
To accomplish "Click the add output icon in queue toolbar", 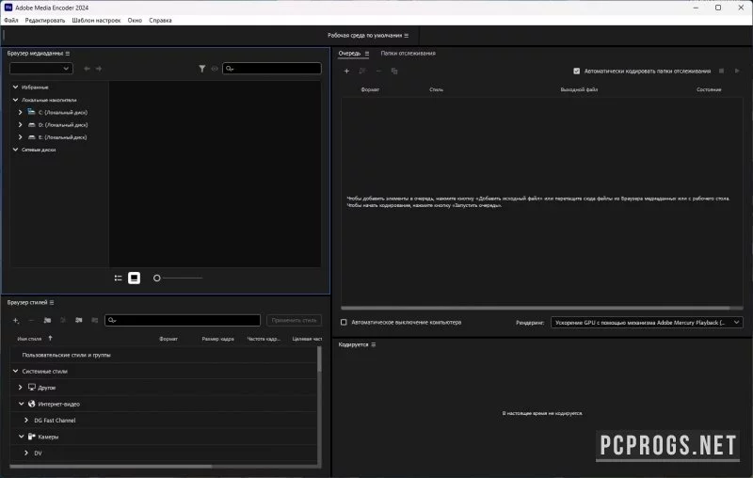I will (x=362, y=71).
